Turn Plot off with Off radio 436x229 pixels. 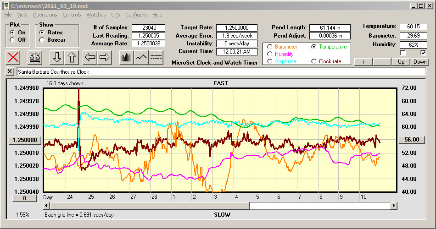pyautogui.click(x=12, y=40)
